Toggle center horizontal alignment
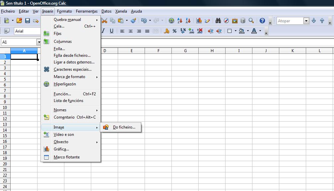This screenshot has height=191, width=334. point(131,31)
